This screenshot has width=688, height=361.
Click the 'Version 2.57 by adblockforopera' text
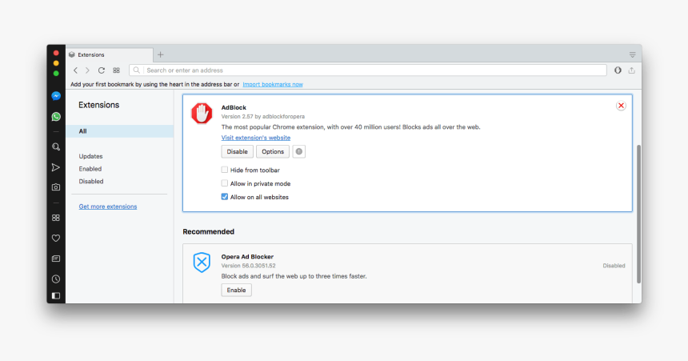263,116
